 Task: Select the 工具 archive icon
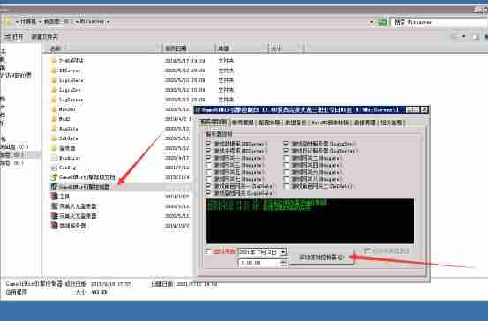pos(54,197)
